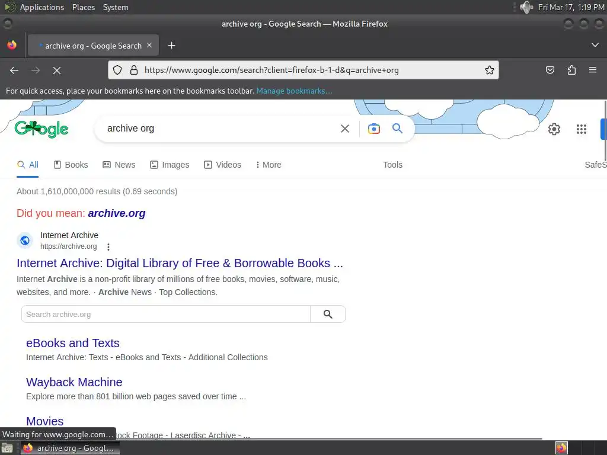
Task: Switch to the Books results tab
Action: coord(71,165)
